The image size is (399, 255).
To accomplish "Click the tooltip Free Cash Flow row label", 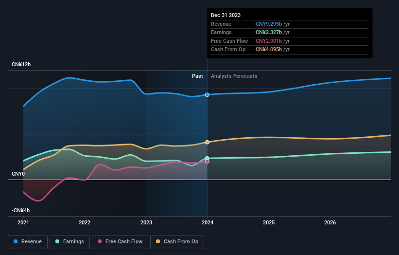I will click(x=229, y=41).
